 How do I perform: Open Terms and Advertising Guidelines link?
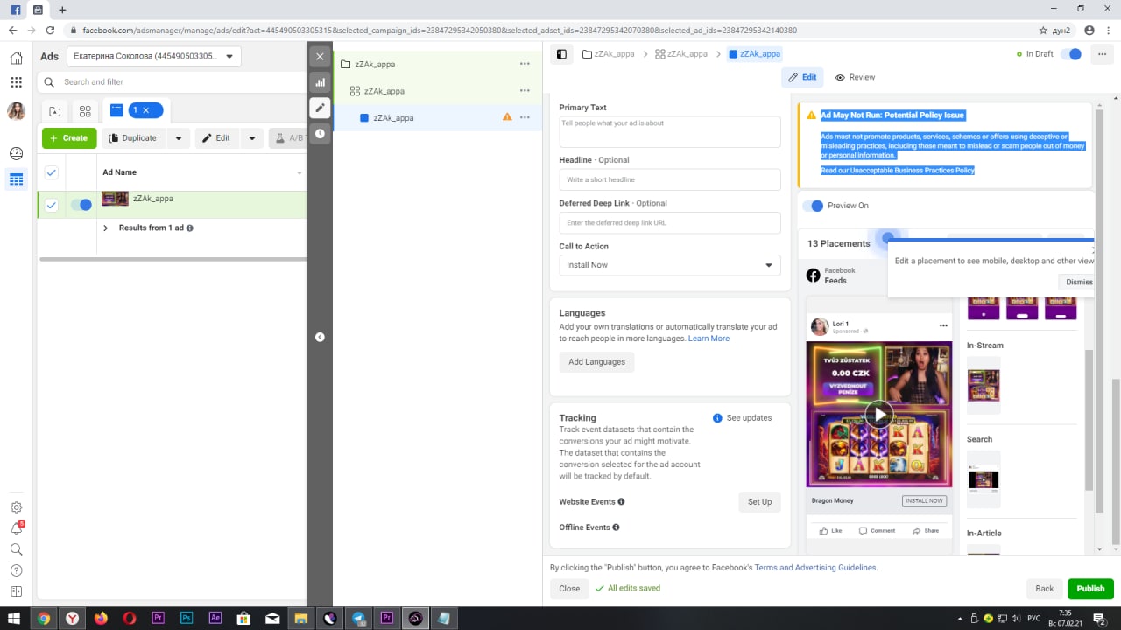click(x=815, y=568)
